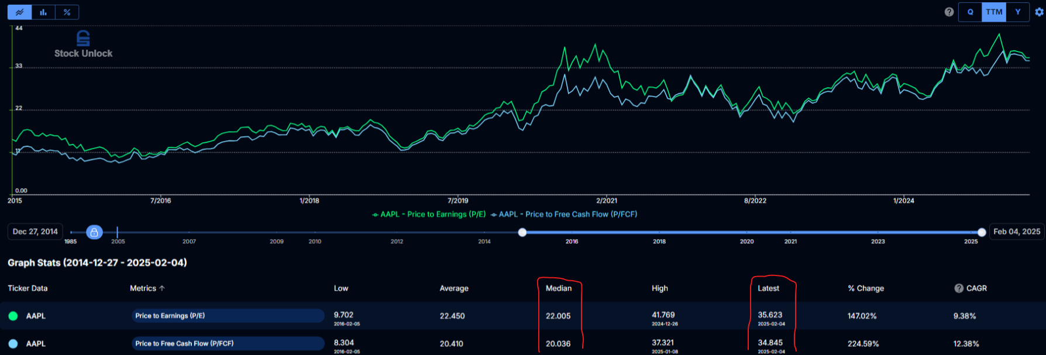Click the CAGR help question mark icon
This screenshot has height=355, width=1046.
pos(959,288)
